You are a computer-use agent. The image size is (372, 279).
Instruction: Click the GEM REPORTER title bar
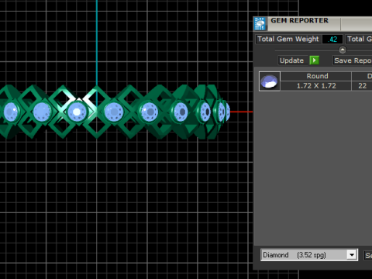[312, 24]
